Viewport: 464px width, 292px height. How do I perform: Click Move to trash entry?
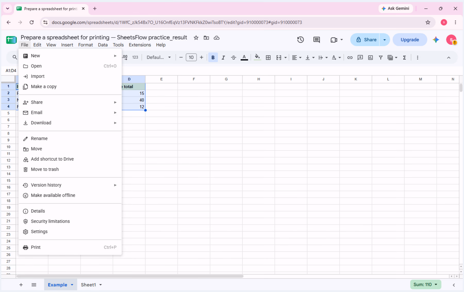[70, 169]
